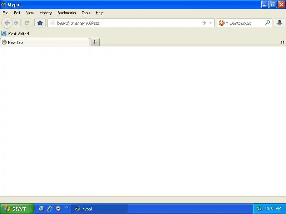Image resolution: width=286 pixels, height=214 pixels.
Task: Click the Mypal raccoon icon in title bar
Action: (4, 4)
